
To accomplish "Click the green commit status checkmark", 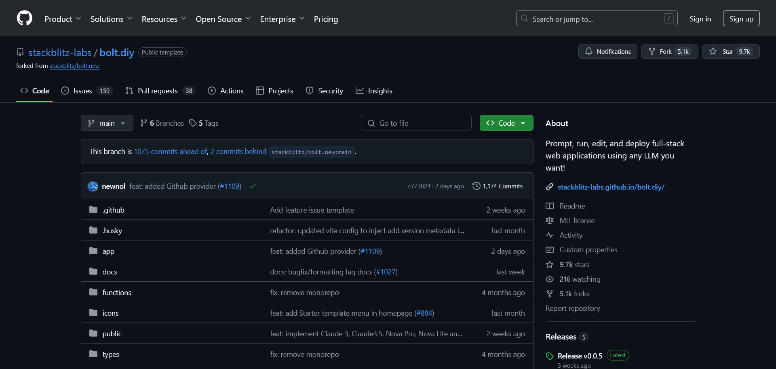I will (x=253, y=186).
